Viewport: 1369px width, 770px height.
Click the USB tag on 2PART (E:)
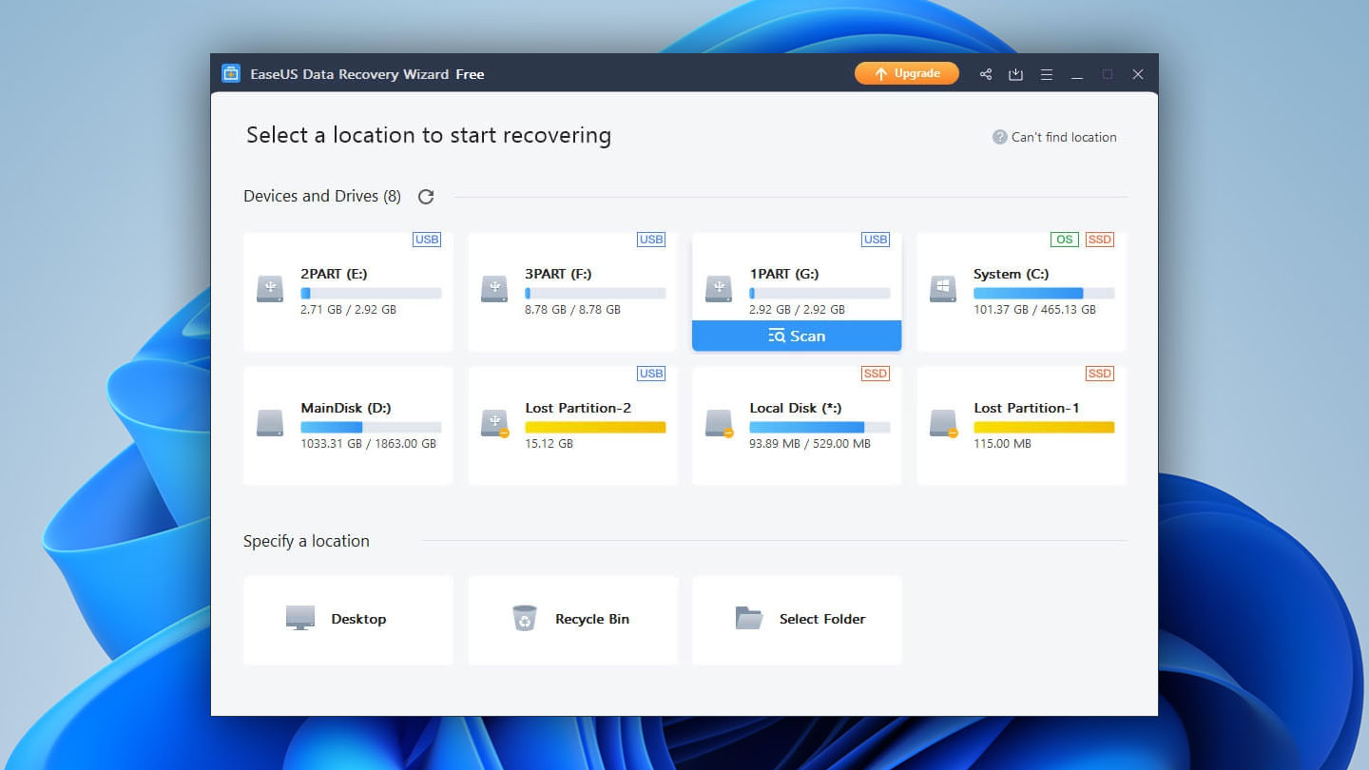[427, 240]
